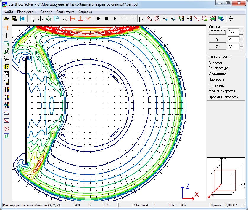The image size is (248, 210).
Task: Click the dotted rows with blue arrow icon
Action: [165, 19]
